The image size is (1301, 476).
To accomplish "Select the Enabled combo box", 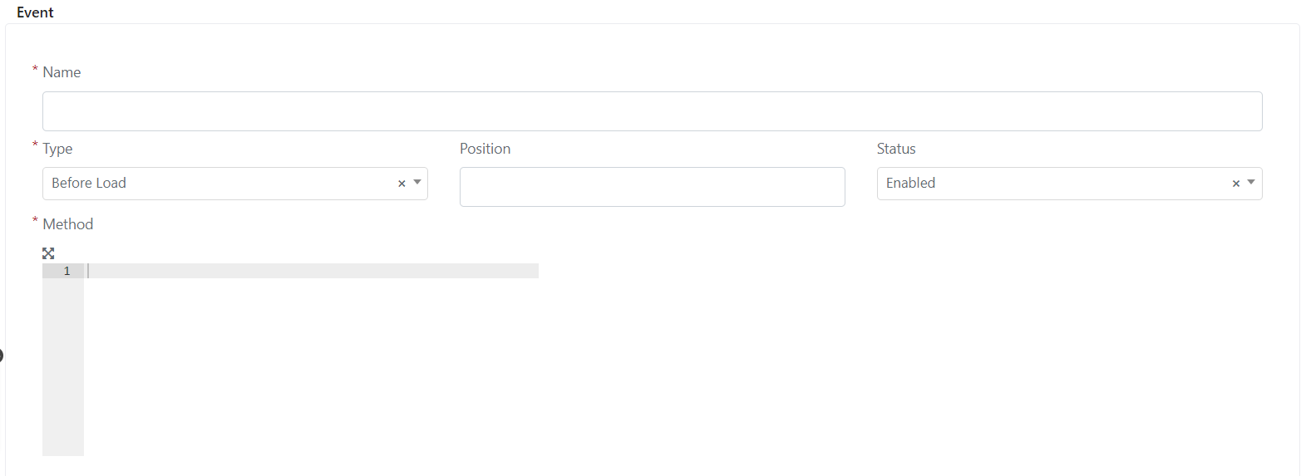I will pyautogui.click(x=1070, y=184).
